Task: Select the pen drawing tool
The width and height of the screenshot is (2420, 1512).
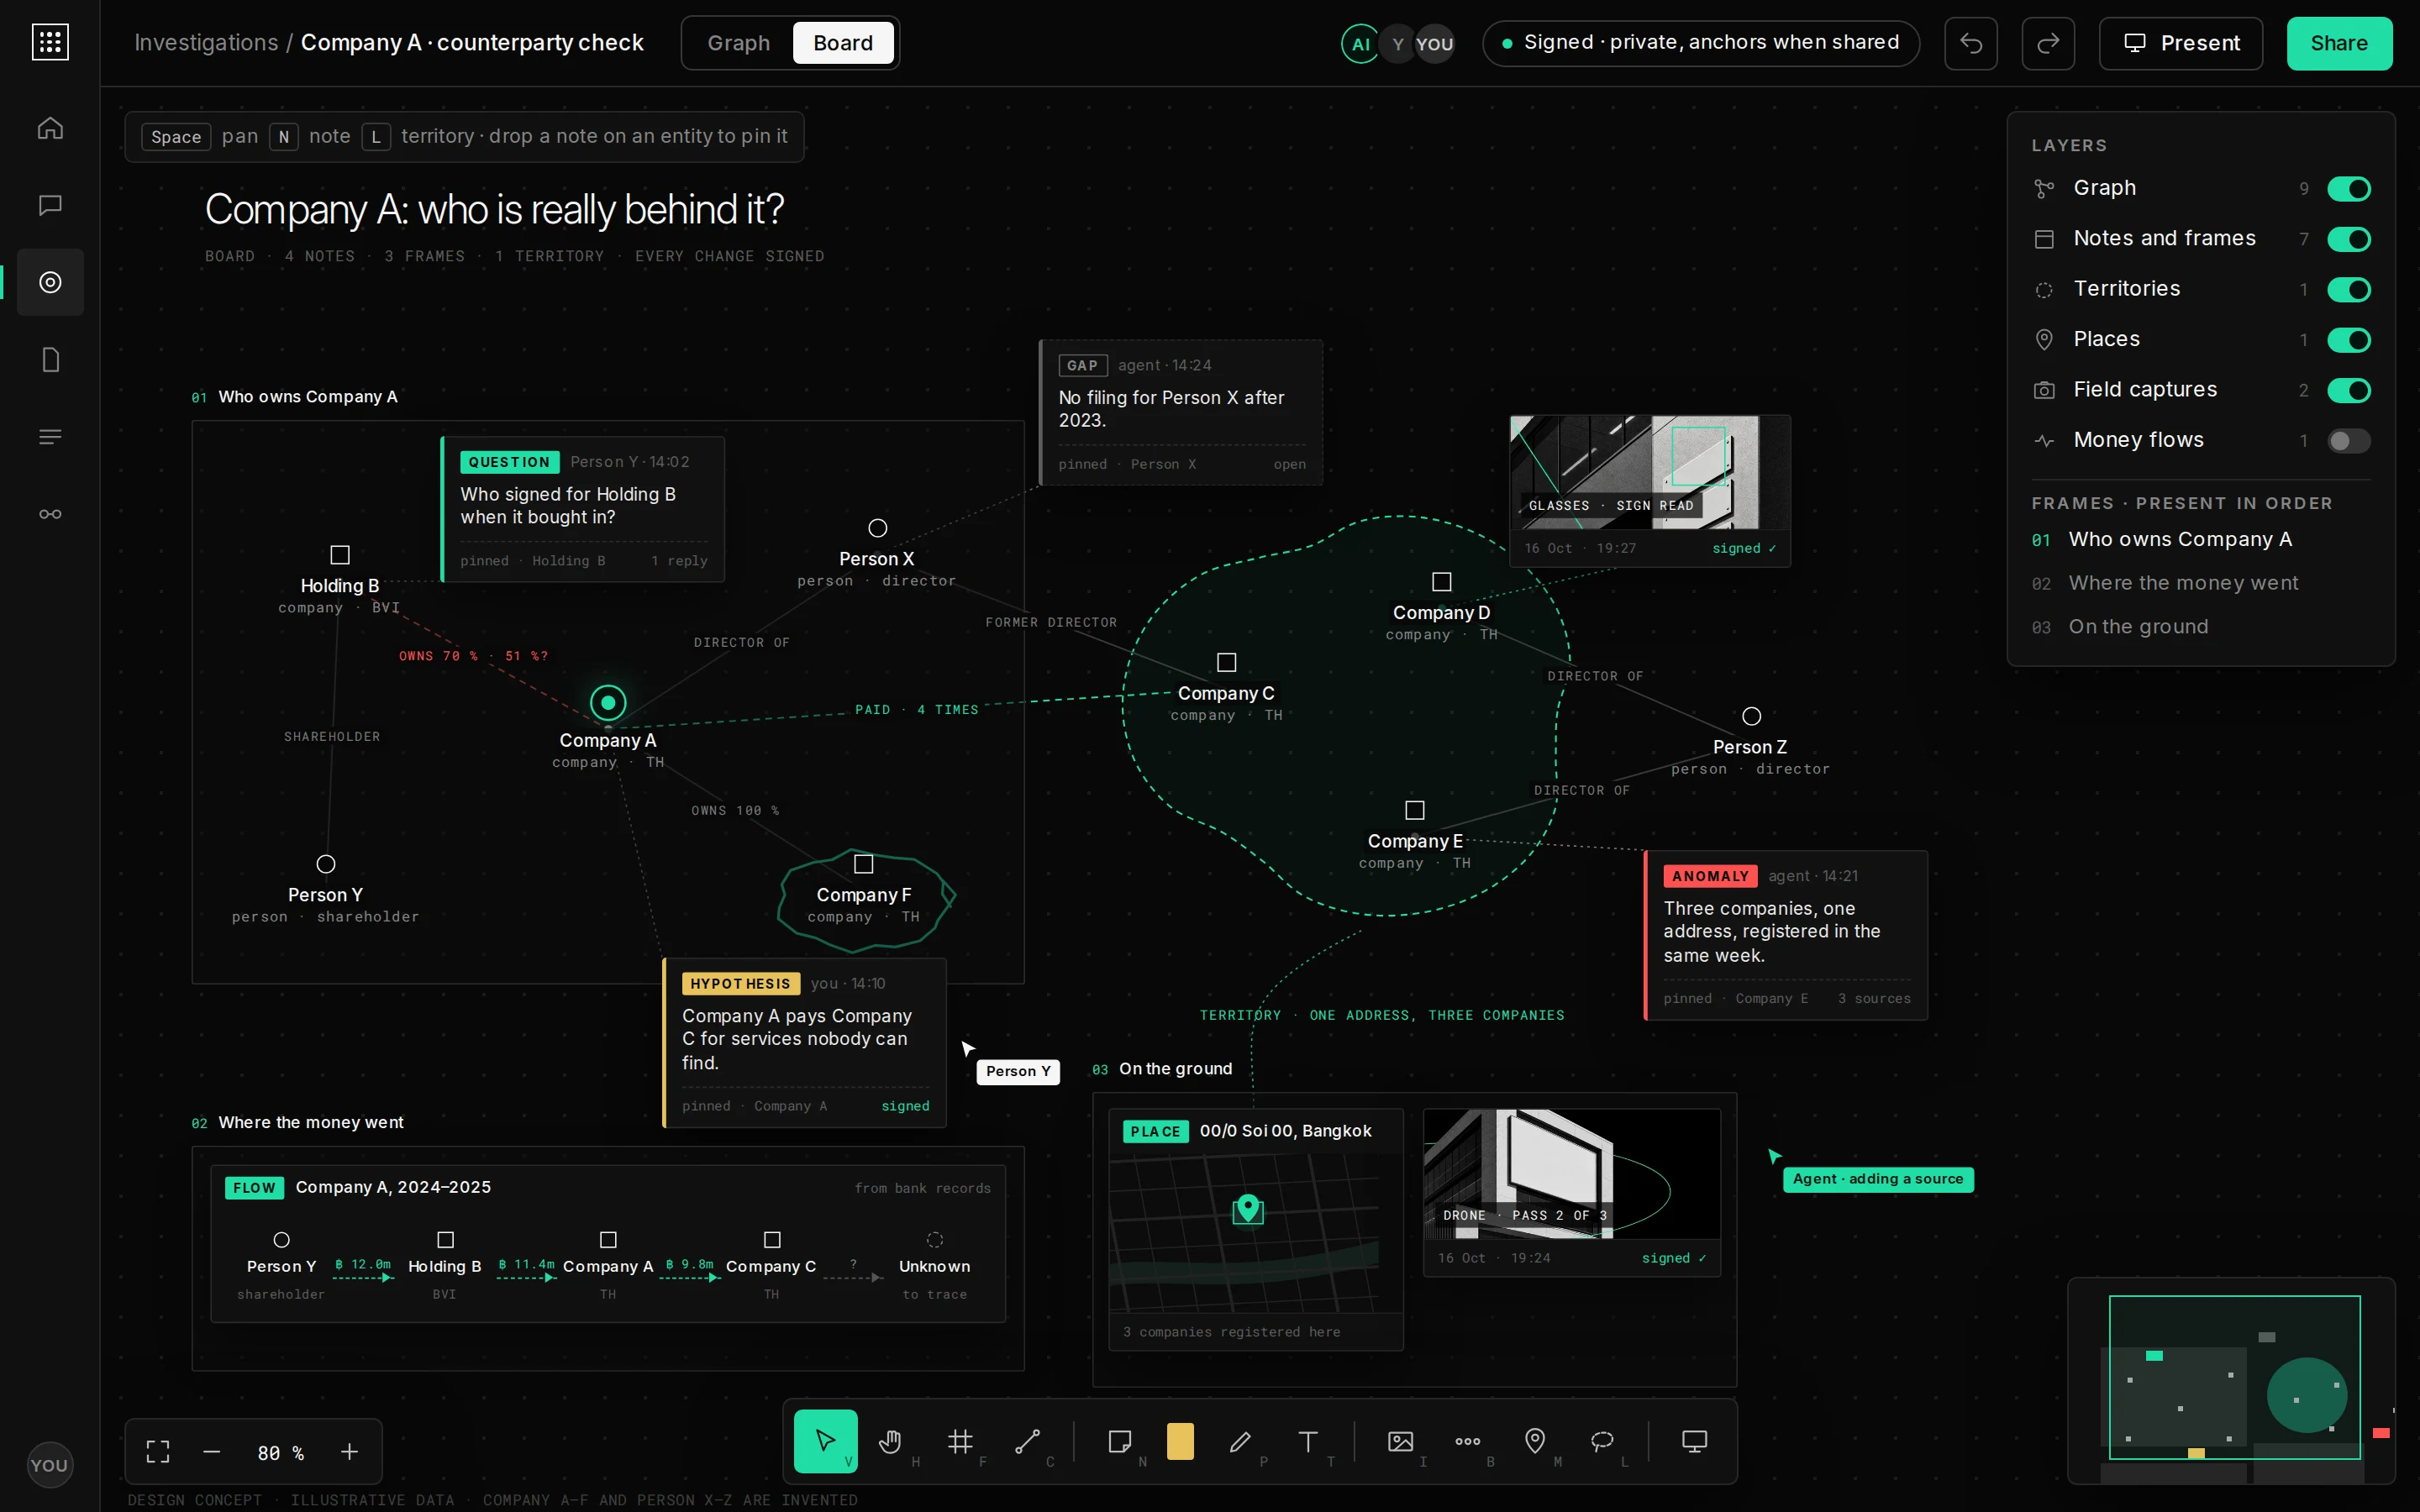Action: pos(1240,1441)
